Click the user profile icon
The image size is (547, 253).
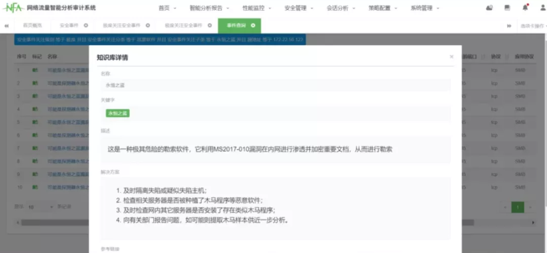[x=543, y=8]
